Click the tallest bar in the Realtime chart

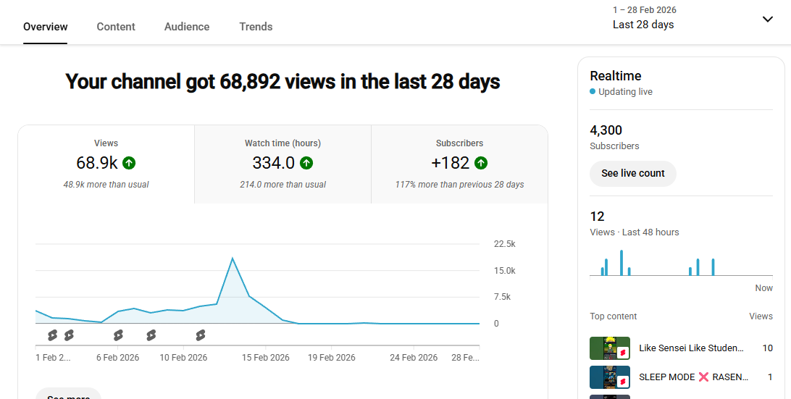pyautogui.click(x=621, y=263)
